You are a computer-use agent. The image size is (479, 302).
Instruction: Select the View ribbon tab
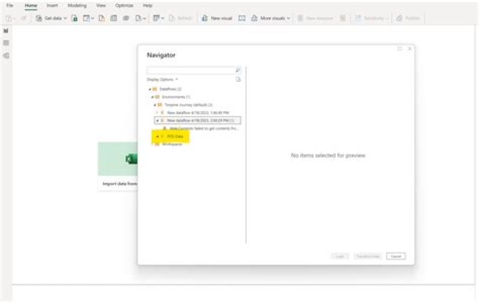click(101, 5)
